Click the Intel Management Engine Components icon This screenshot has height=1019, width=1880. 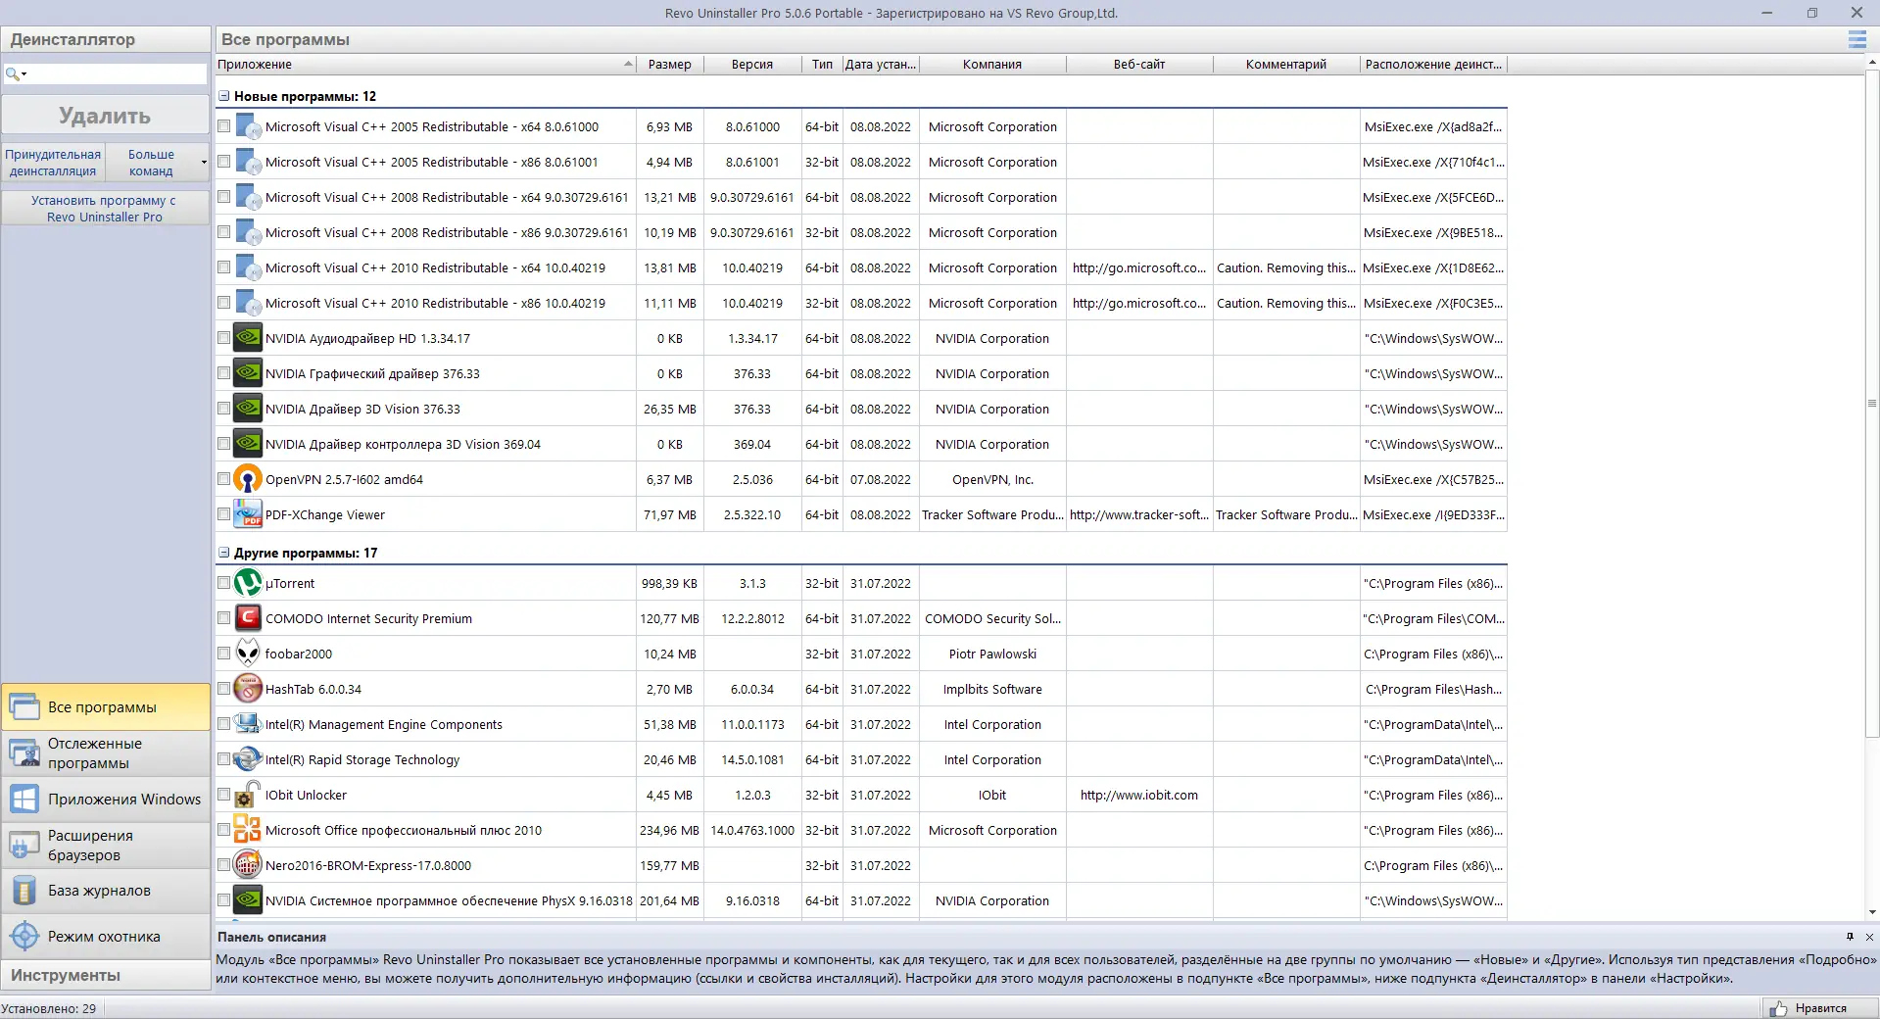[248, 724]
